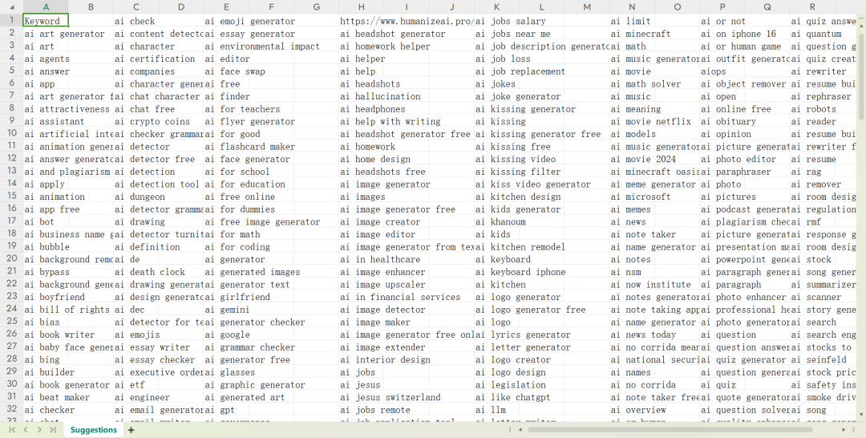Go to the previous sheet tab

click(x=26, y=430)
